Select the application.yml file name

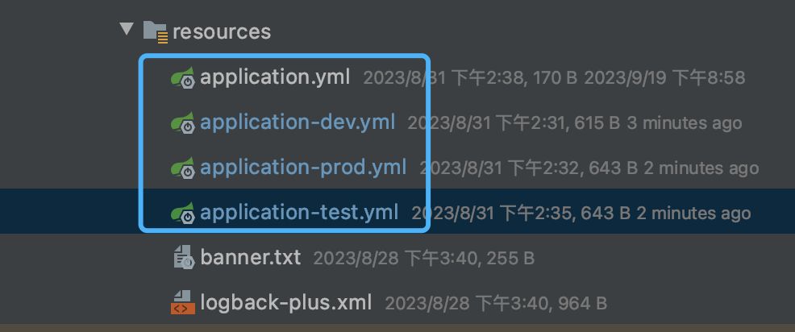[275, 77]
